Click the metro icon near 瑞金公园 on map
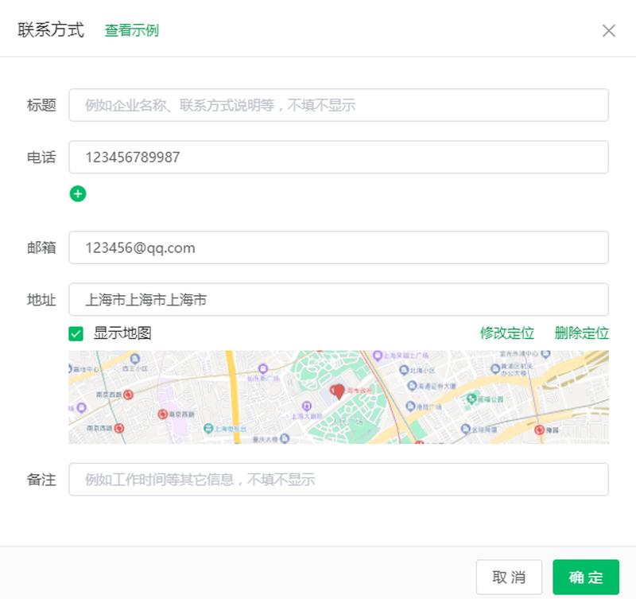 click(x=470, y=399)
